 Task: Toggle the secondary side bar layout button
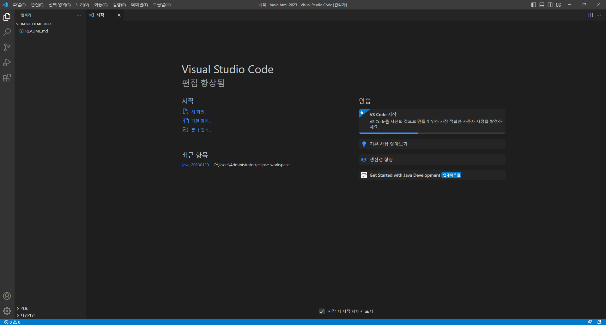(x=550, y=5)
